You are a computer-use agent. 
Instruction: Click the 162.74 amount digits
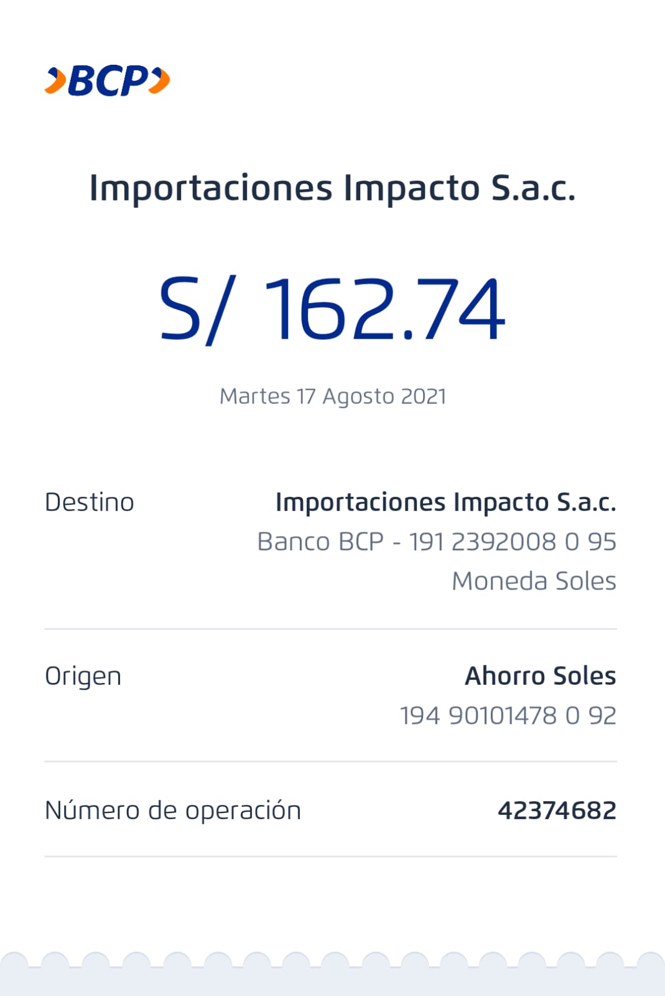click(x=384, y=309)
